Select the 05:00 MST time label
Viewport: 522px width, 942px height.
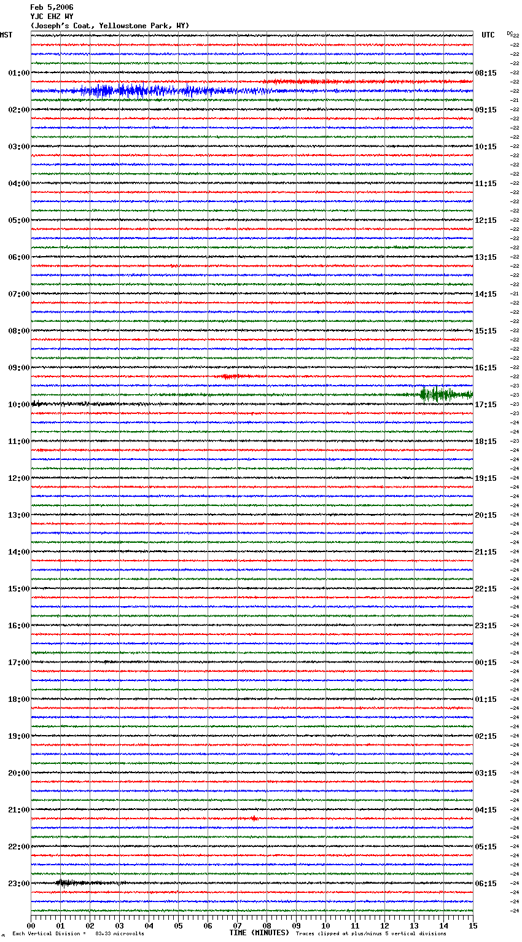[19, 220]
